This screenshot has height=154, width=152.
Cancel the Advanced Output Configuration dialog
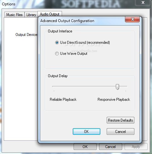coord(121,131)
